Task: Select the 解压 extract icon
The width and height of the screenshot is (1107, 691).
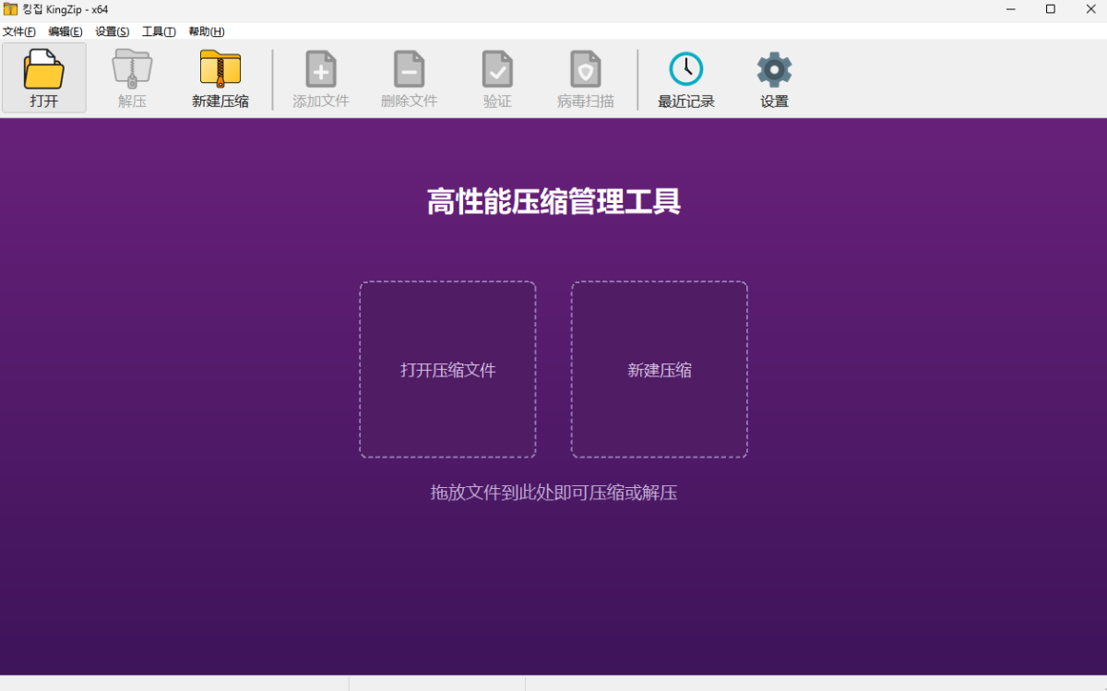Action: (x=133, y=69)
